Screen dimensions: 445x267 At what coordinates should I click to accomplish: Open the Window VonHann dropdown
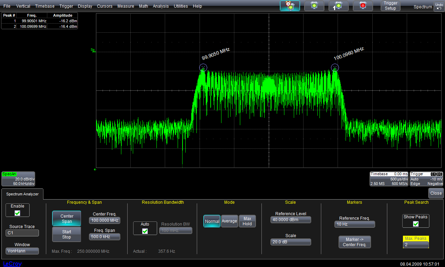[22, 251]
